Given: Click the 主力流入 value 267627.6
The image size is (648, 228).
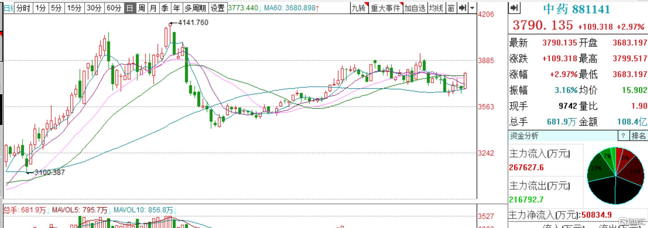Looking at the screenshot, I should coord(526,167).
